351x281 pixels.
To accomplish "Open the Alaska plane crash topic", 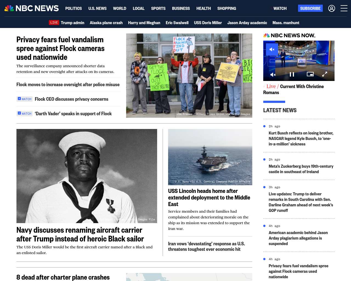I will click(x=106, y=23).
